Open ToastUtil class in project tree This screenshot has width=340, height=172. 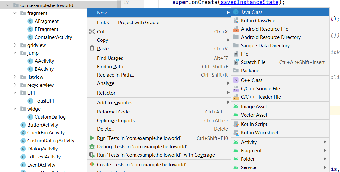tap(44, 101)
